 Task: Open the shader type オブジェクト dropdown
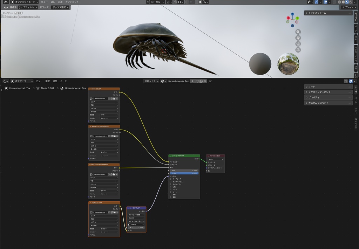22,81
